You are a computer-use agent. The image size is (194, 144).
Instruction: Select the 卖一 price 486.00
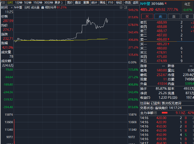[162, 39]
